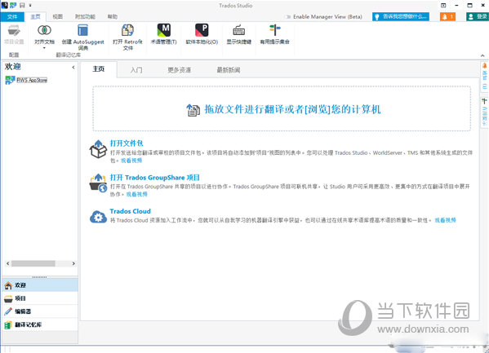
Task: Open the Help (帮助) ribbon tab
Action: pos(113,17)
